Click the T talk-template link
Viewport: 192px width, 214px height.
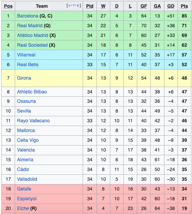74,6
